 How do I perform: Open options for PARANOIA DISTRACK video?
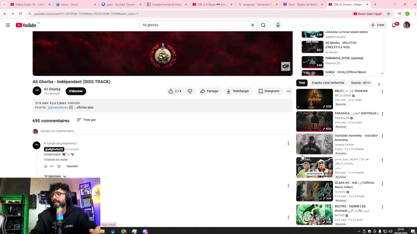coord(382,114)
